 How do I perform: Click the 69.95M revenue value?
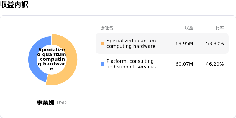184,43
